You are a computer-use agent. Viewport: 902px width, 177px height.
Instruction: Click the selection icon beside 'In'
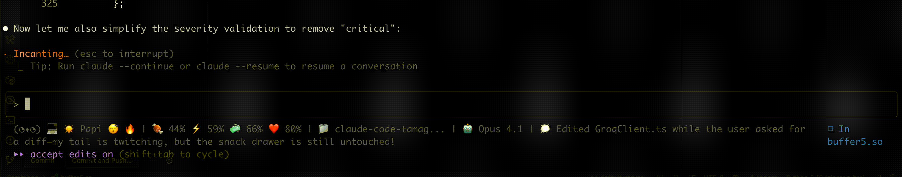(x=831, y=129)
